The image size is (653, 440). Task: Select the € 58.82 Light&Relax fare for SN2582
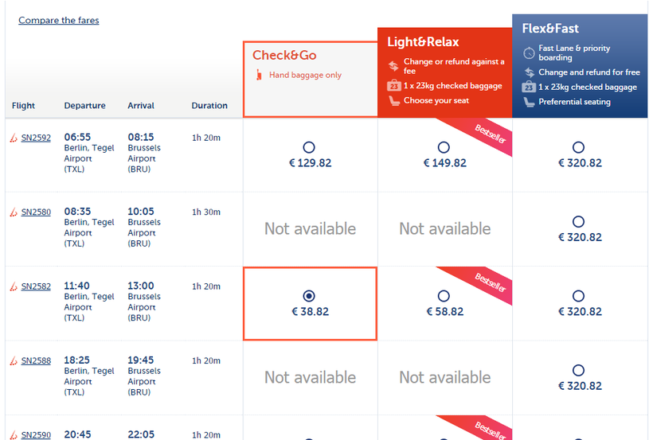444,296
